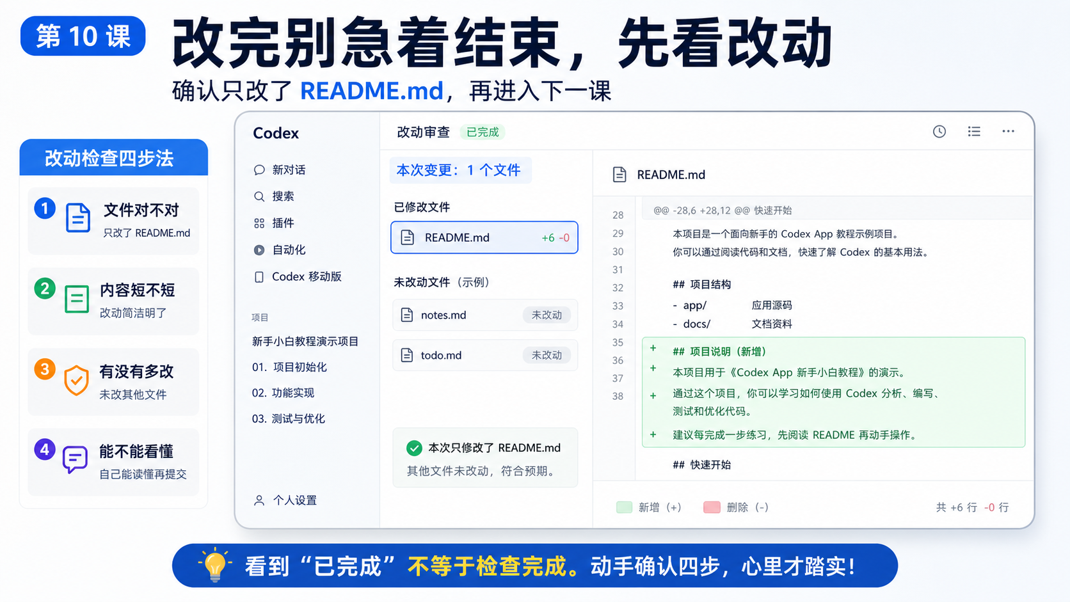The height and width of the screenshot is (602, 1070).
Task: Select the todo.md file row
Action: coord(485,355)
